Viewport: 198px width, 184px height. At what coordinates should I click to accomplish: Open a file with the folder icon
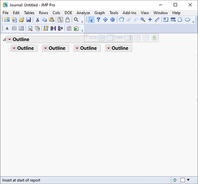(21, 20)
